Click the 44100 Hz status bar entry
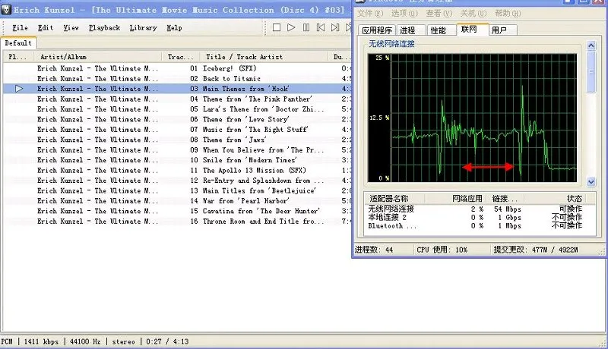 coord(85,341)
